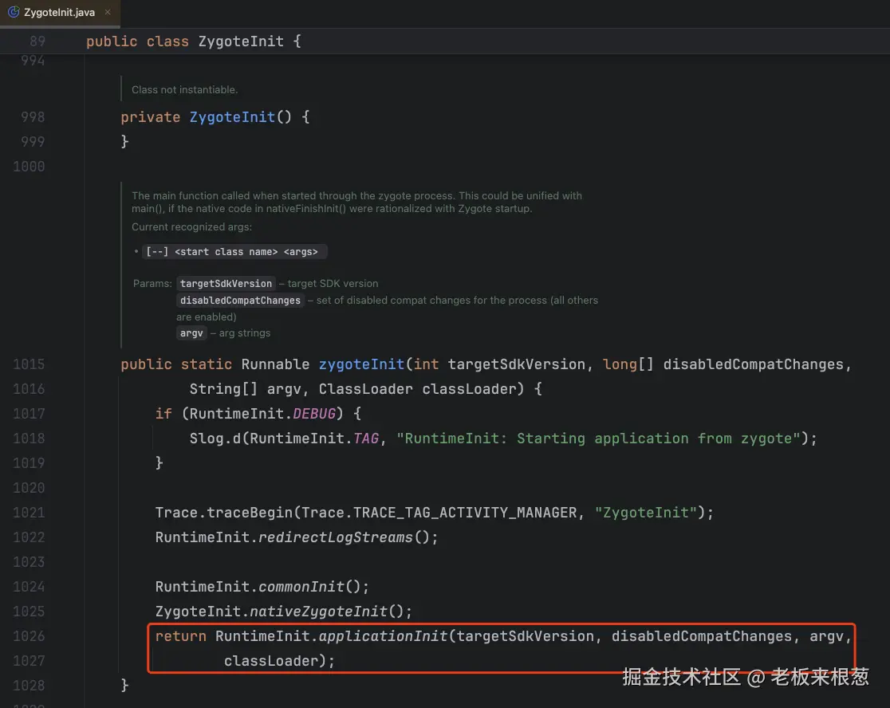Click the return keyword on line 1026
Viewport: 890px width, 708px height.
click(x=180, y=636)
